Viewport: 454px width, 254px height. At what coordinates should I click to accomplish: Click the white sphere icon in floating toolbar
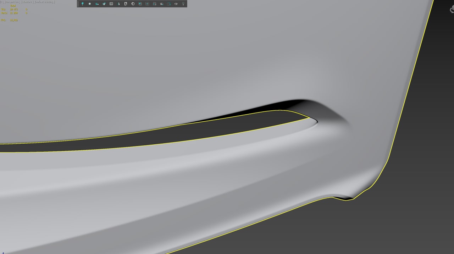click(90, 4)
